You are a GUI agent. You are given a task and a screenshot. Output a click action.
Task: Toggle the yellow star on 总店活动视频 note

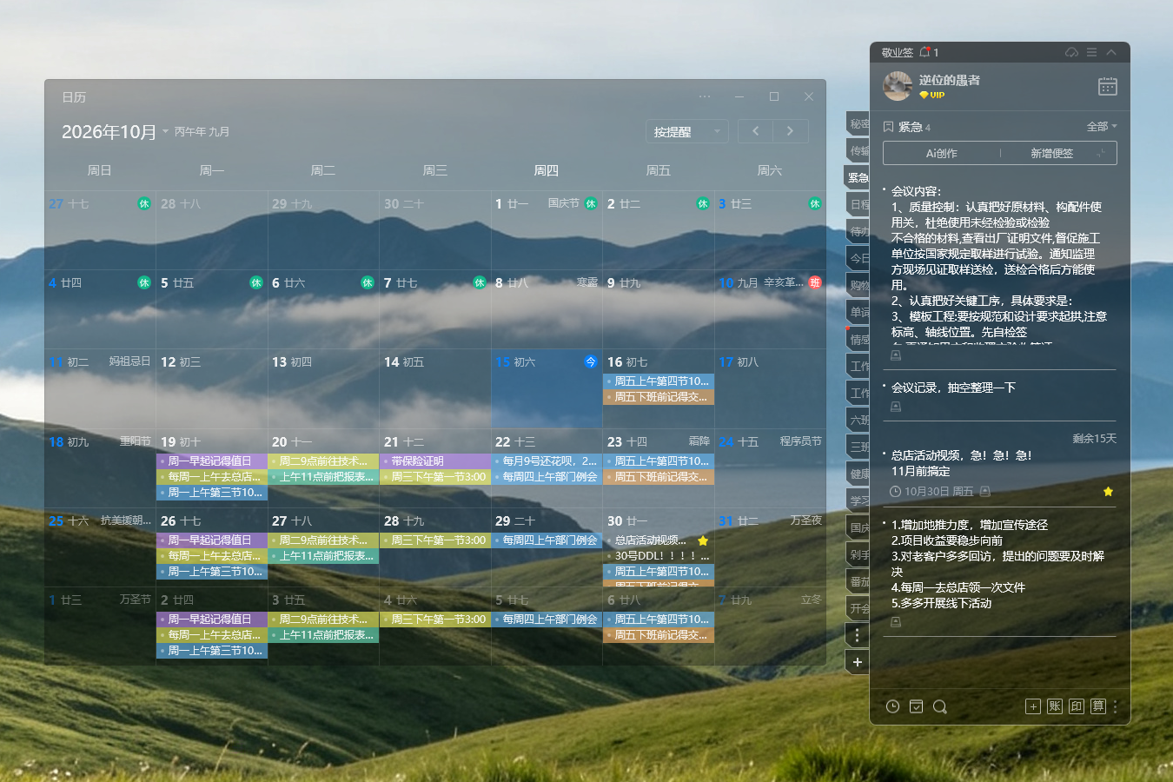click(x=1108, y=492)
